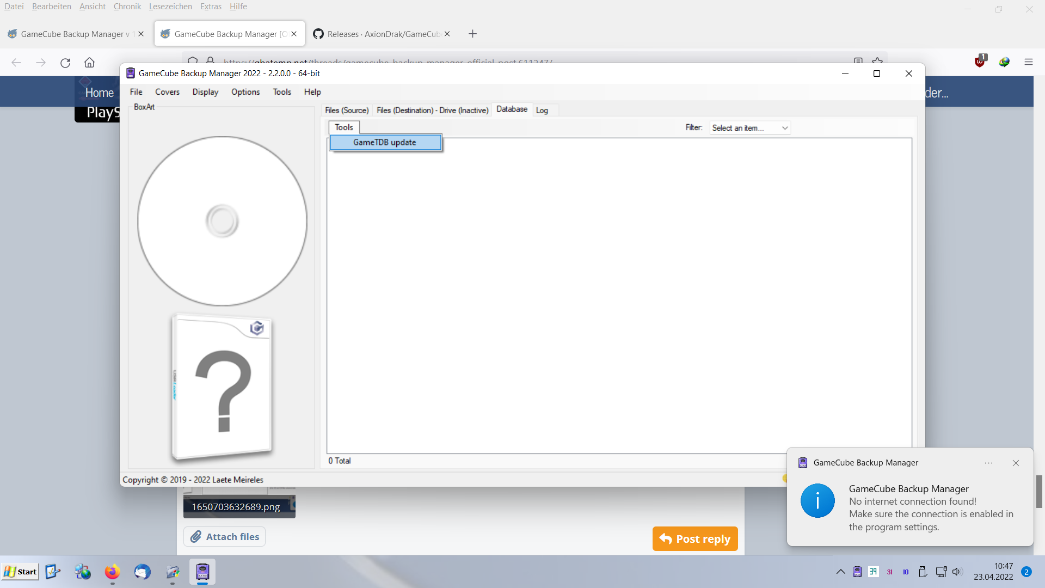
Task: Click the GameCube Backup Manager taskbar icon
Action: click(x=202, y=572)
